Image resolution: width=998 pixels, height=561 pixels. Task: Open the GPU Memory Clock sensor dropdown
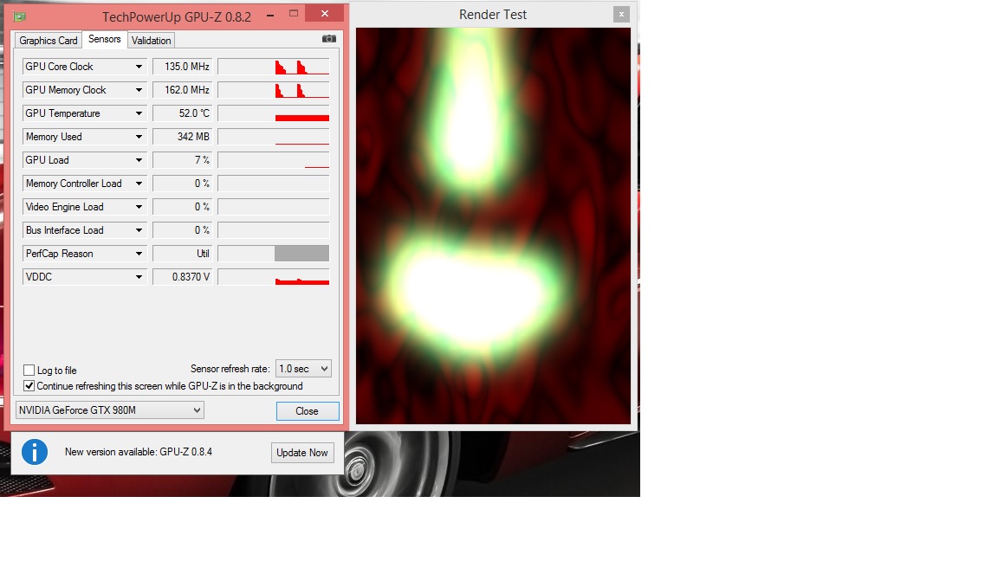click(x=139, y=90)
